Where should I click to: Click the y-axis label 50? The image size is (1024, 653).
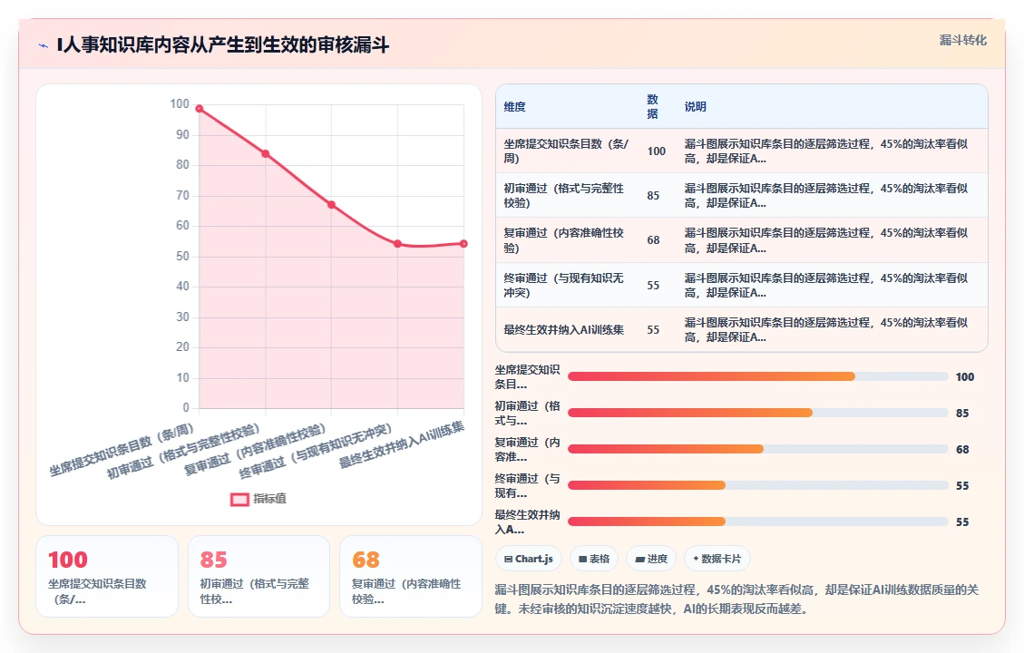click(x=182, y=256)
